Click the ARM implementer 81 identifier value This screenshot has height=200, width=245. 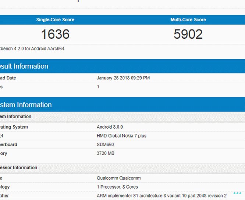(x=162, y=196)
